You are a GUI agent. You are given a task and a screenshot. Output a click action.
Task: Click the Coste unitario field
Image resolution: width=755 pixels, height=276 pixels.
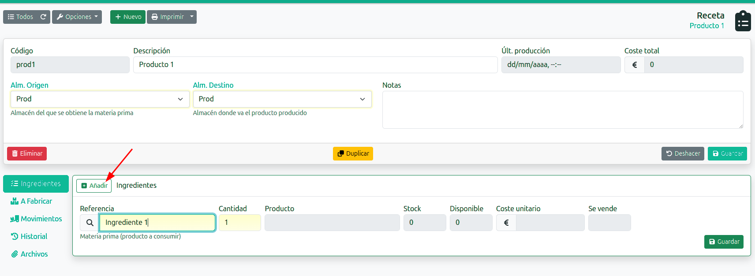click(550, 223)
